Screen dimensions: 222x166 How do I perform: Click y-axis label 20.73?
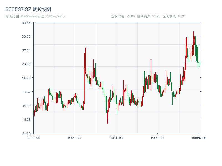pos(26,78)
